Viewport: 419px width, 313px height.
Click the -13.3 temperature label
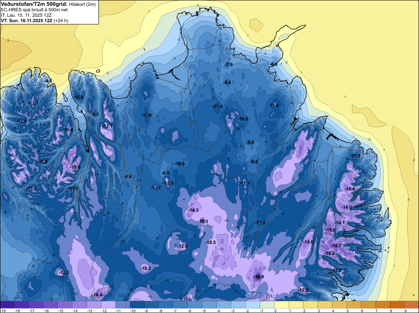click(146, 268)
